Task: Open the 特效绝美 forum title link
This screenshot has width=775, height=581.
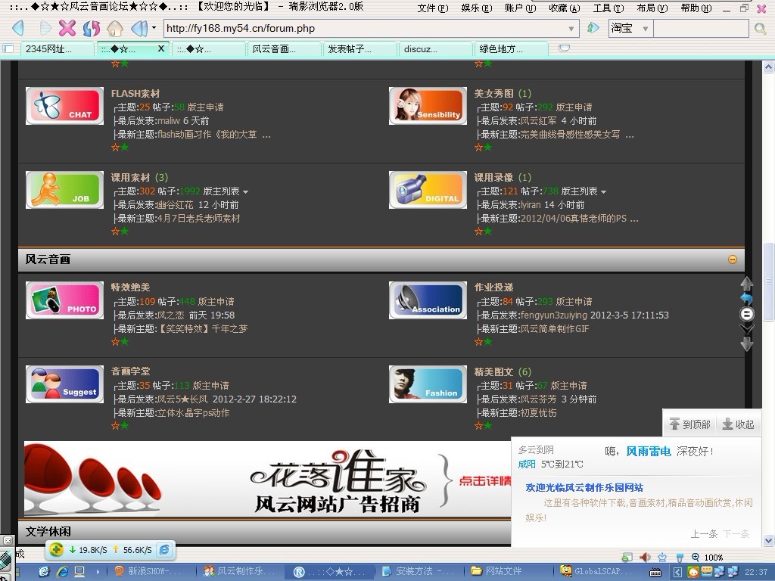Action: coord(130,287)
